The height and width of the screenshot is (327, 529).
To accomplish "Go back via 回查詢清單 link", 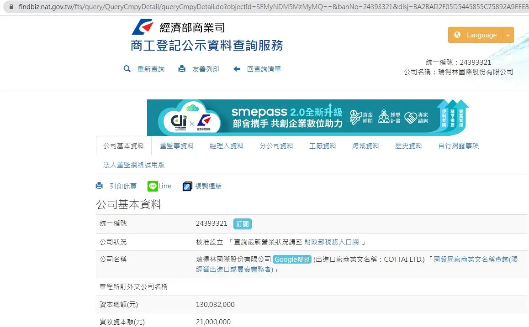I will (264, 69).
